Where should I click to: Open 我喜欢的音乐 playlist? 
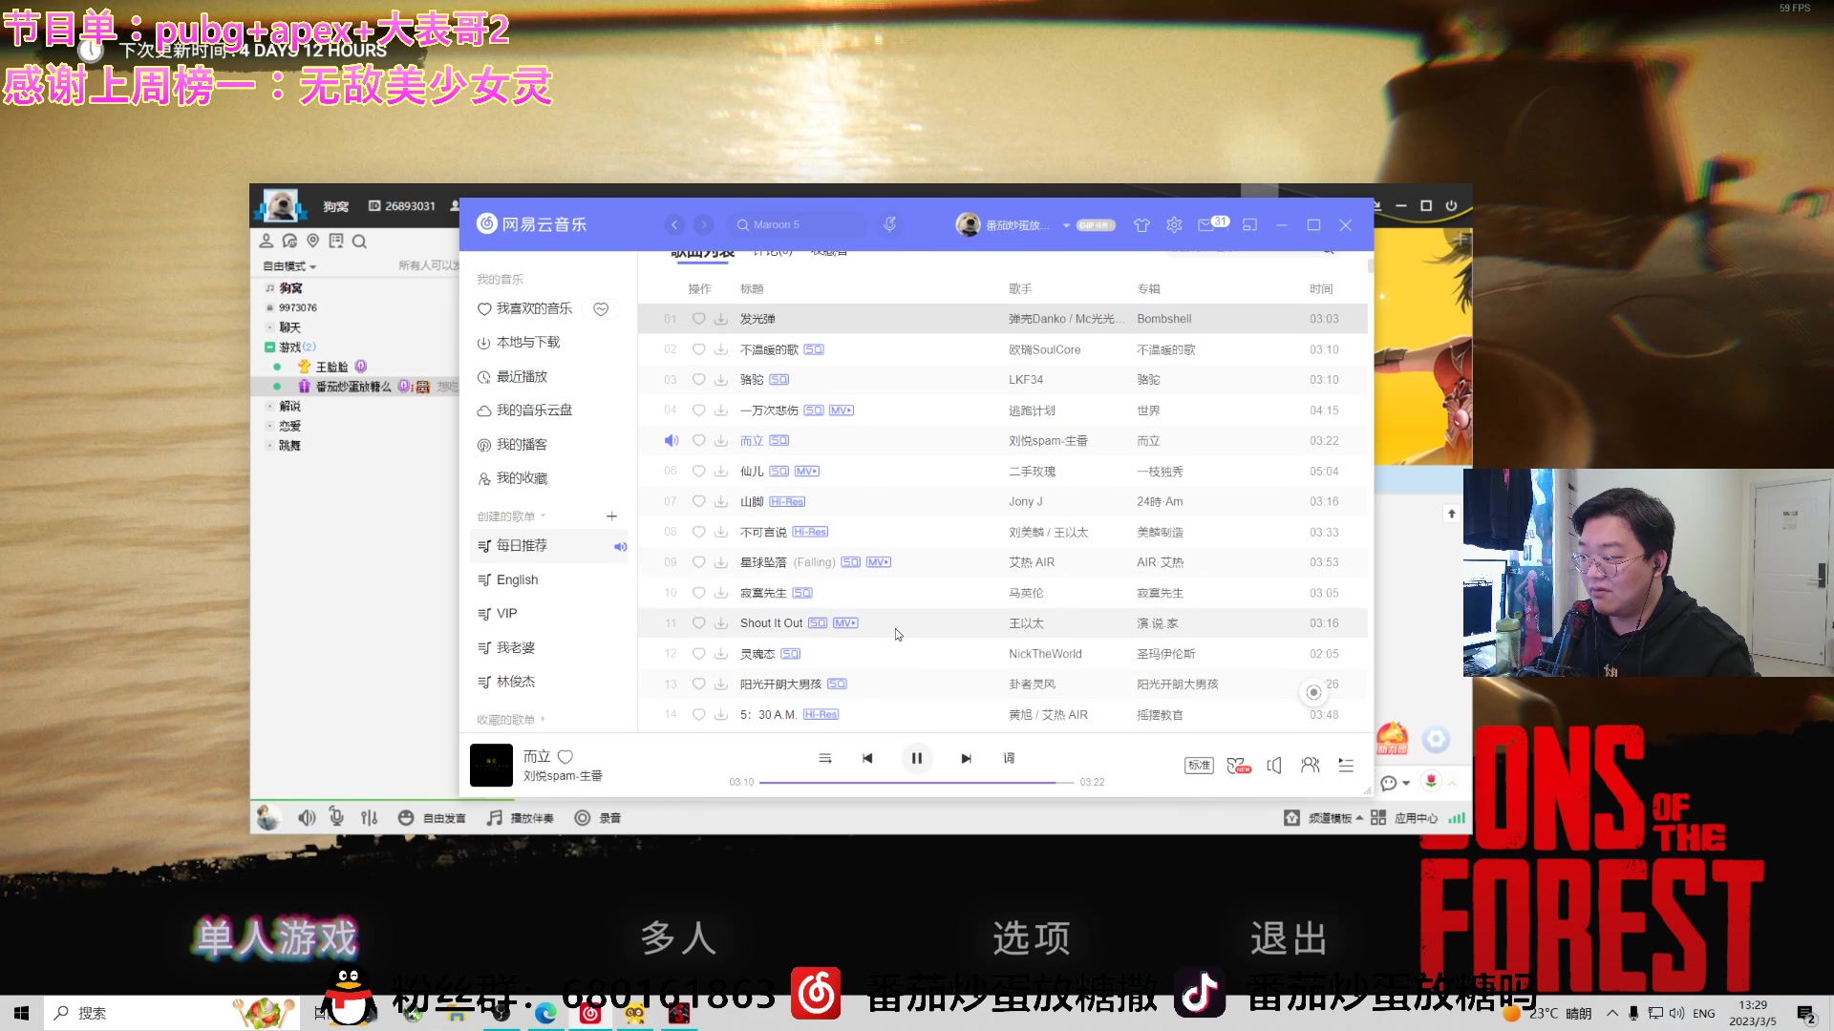point(524,308)
